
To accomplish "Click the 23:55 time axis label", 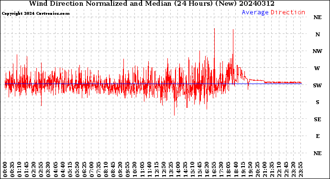I will pos(300,169).
